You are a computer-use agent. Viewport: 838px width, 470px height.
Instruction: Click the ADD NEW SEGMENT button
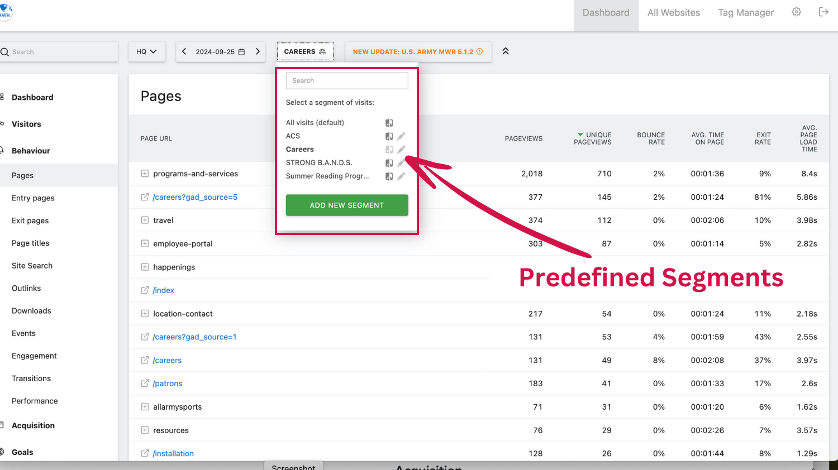click(x=347, y=205)
